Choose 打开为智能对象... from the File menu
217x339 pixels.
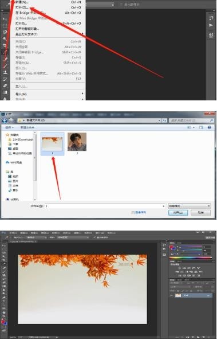(27, 29)
